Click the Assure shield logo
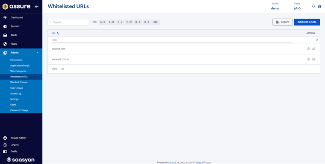The height and width of the screenshot is (164, 325). tap(6, 7)
